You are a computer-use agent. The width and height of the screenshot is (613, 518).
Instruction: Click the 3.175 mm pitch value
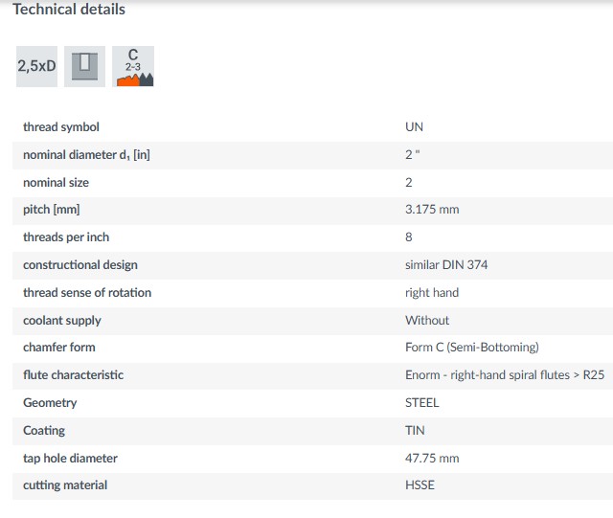tap(432, 210)
